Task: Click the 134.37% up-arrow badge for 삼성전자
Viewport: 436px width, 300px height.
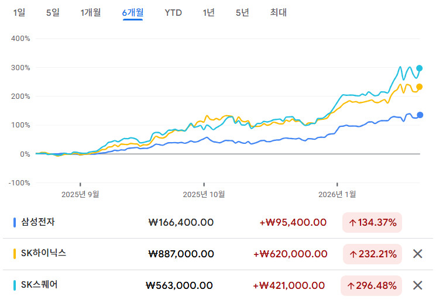Action: [372, 222]
